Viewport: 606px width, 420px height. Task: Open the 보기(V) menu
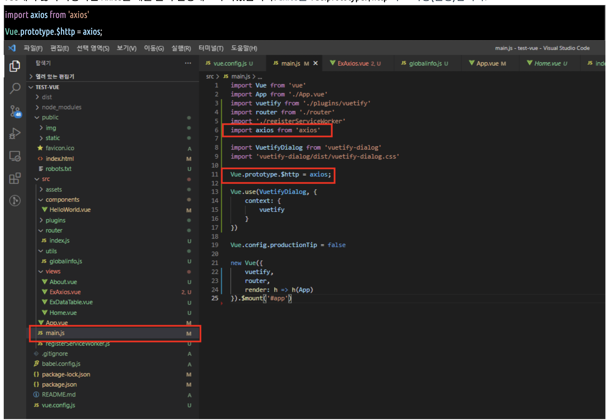click(x=126, y=48)
